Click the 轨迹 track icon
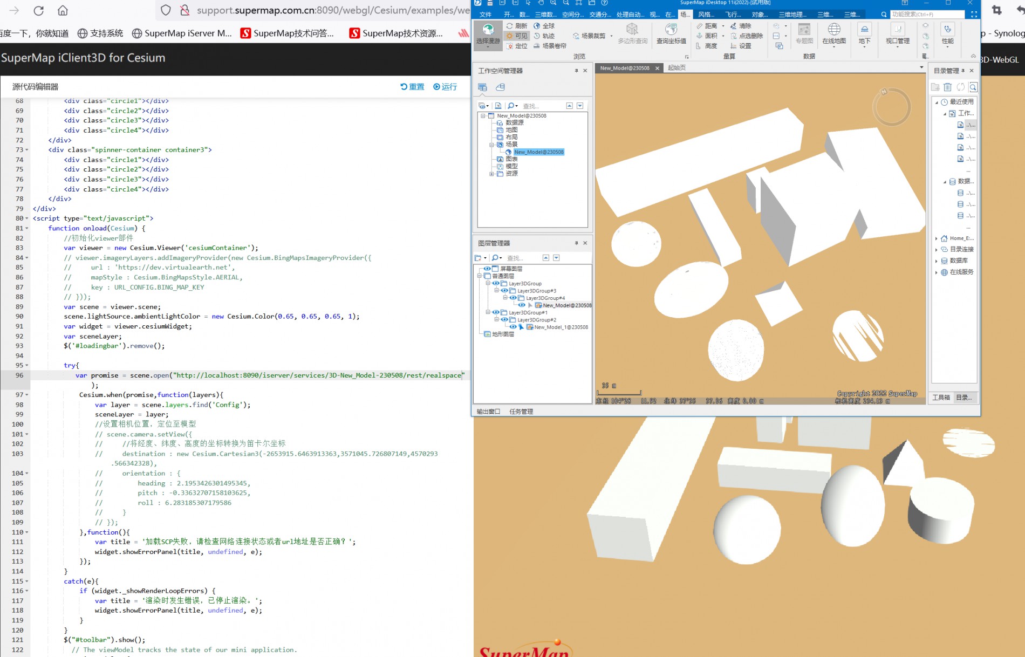The width and height of the screenshot is (1025, 657). coord(537,36)
